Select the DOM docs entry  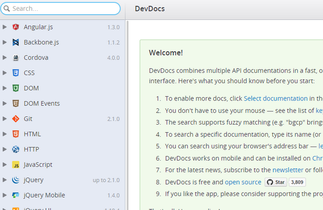63,88
